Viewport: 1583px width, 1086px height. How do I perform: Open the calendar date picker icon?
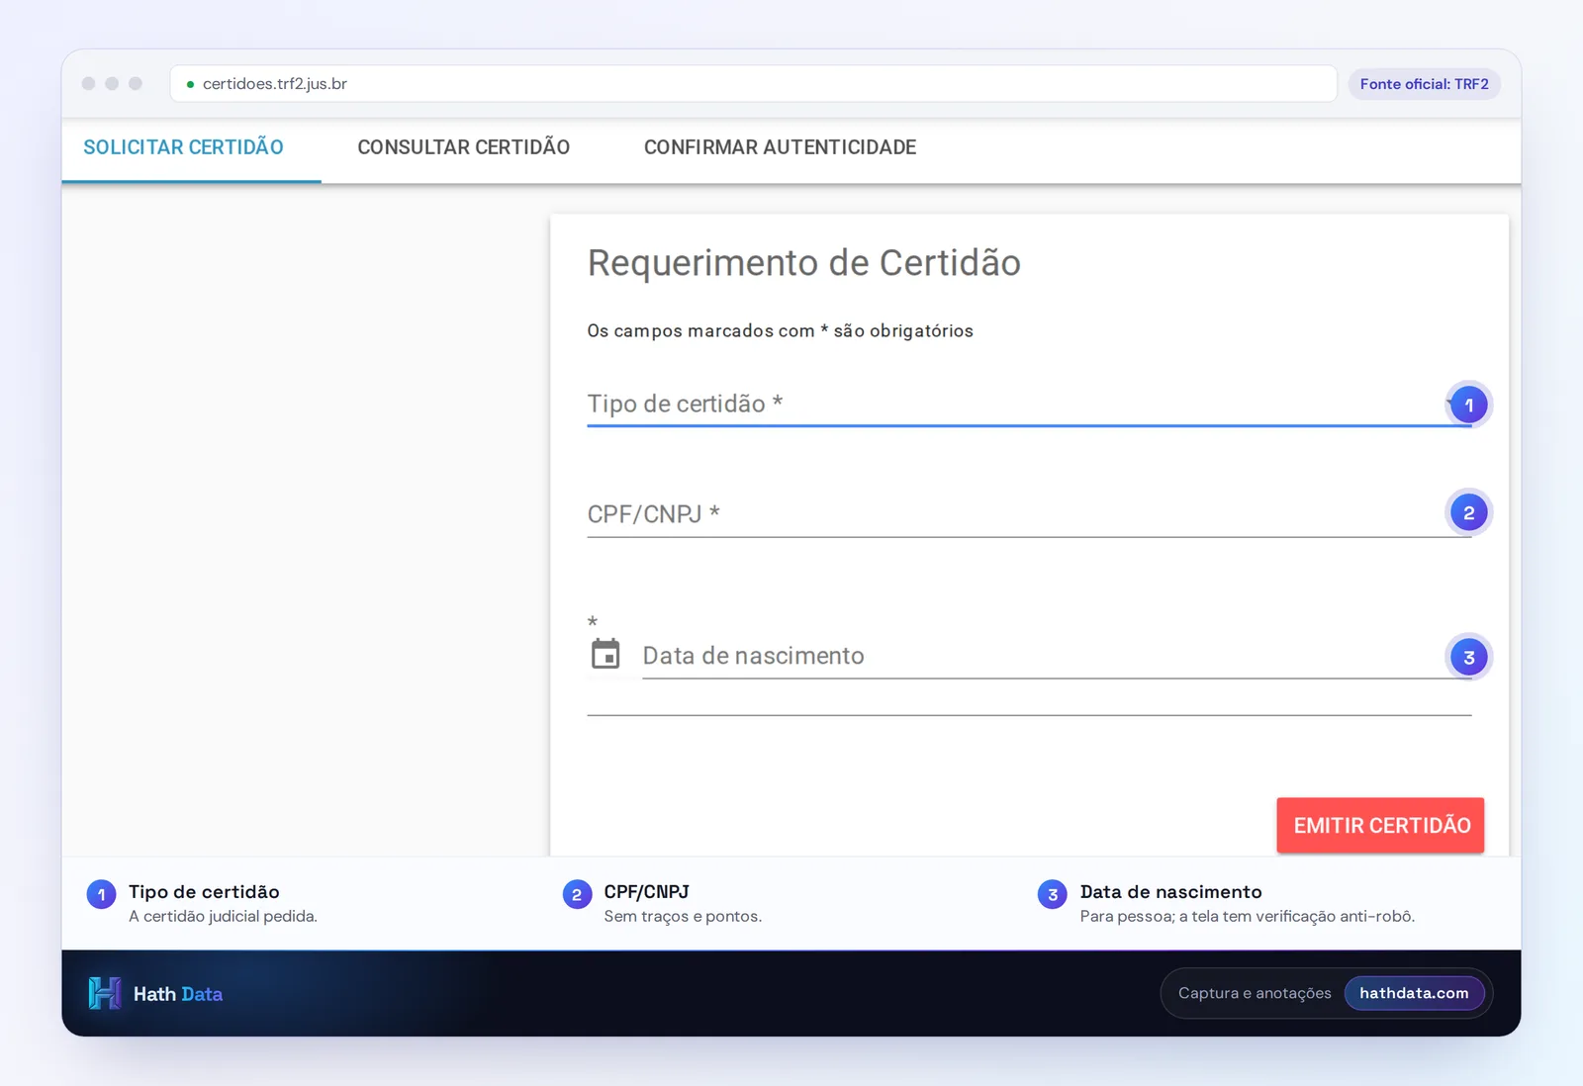tap(605, 654)
